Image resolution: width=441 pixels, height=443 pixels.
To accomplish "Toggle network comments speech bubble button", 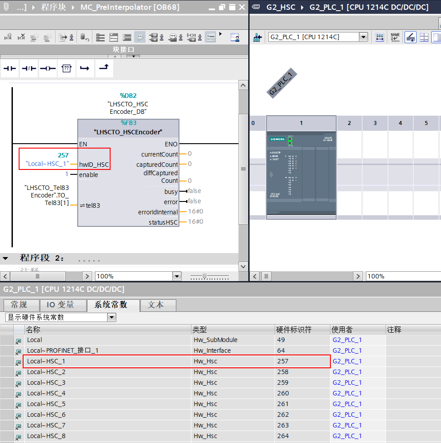I will [140, 37].
